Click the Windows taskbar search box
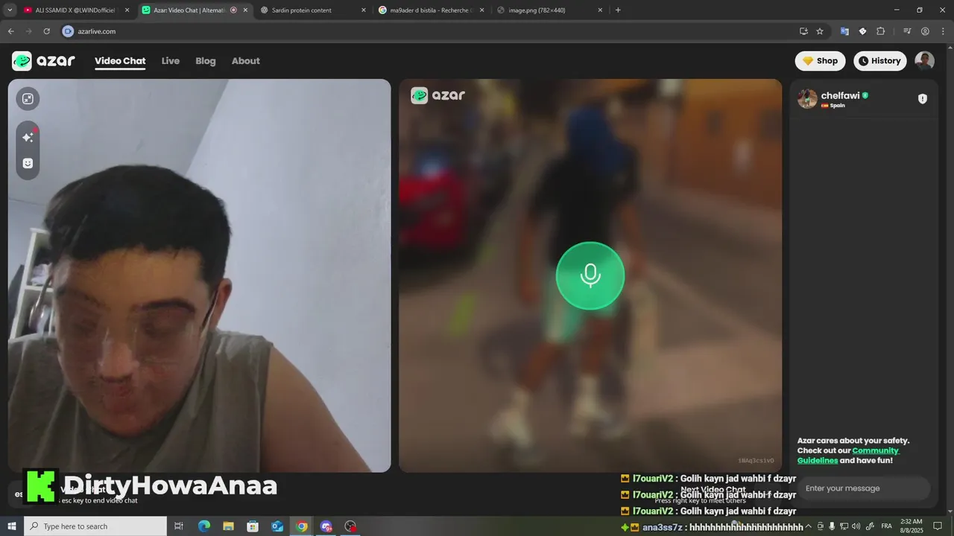The height and width of the screenshot is (536, 954). click(95, 526)
